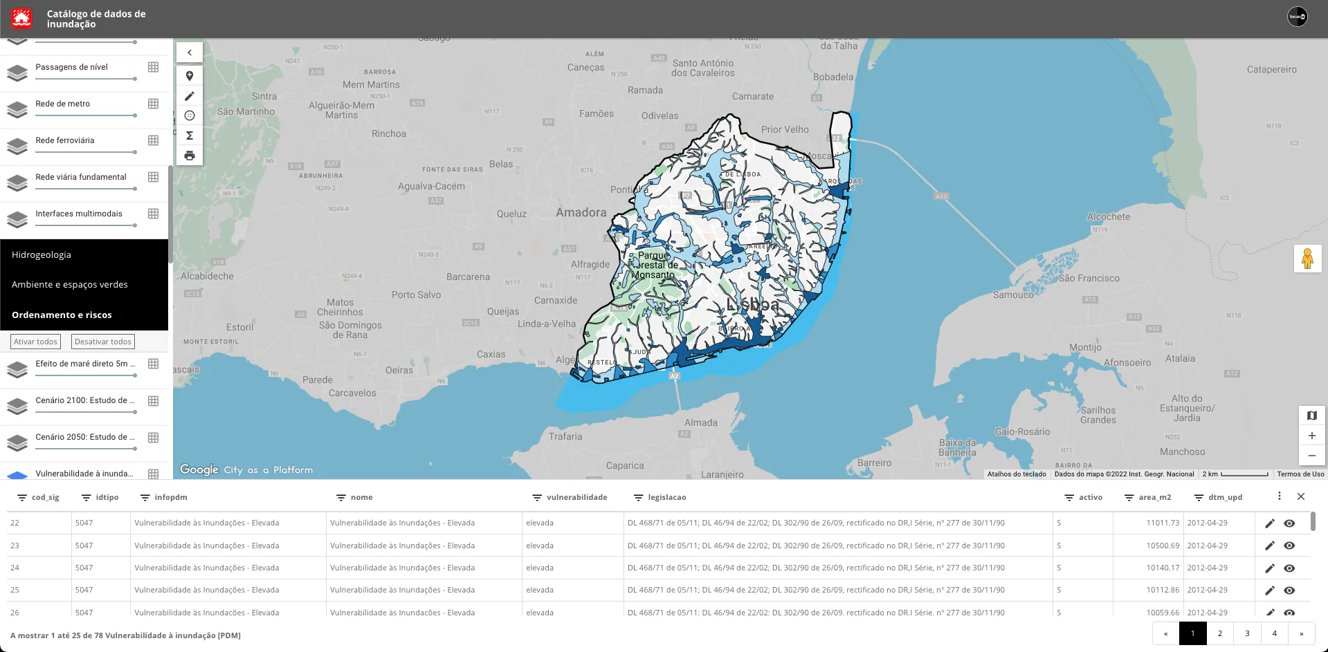Viewport: 1328px width, 652px height.
Task: Click the Ativar todos button
Action: point(35,341)
